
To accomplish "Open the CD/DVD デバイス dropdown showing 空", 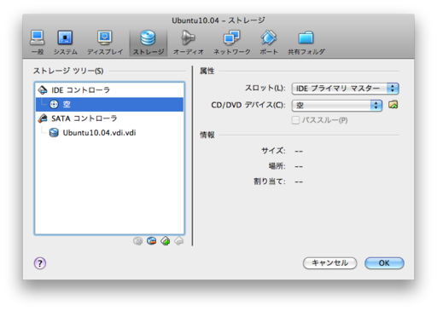I will tap(337, 106).
